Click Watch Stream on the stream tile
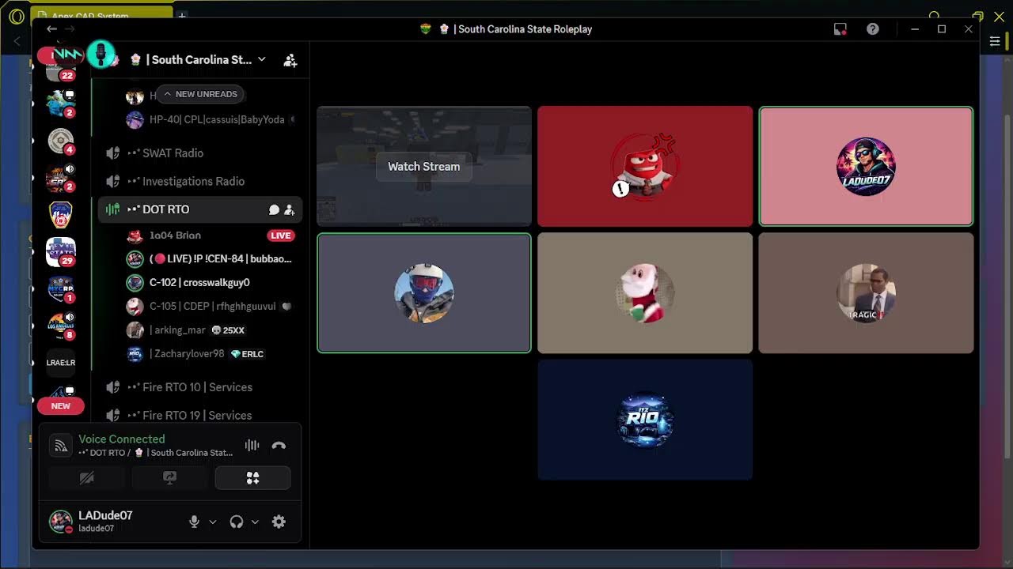 [424, 167]
